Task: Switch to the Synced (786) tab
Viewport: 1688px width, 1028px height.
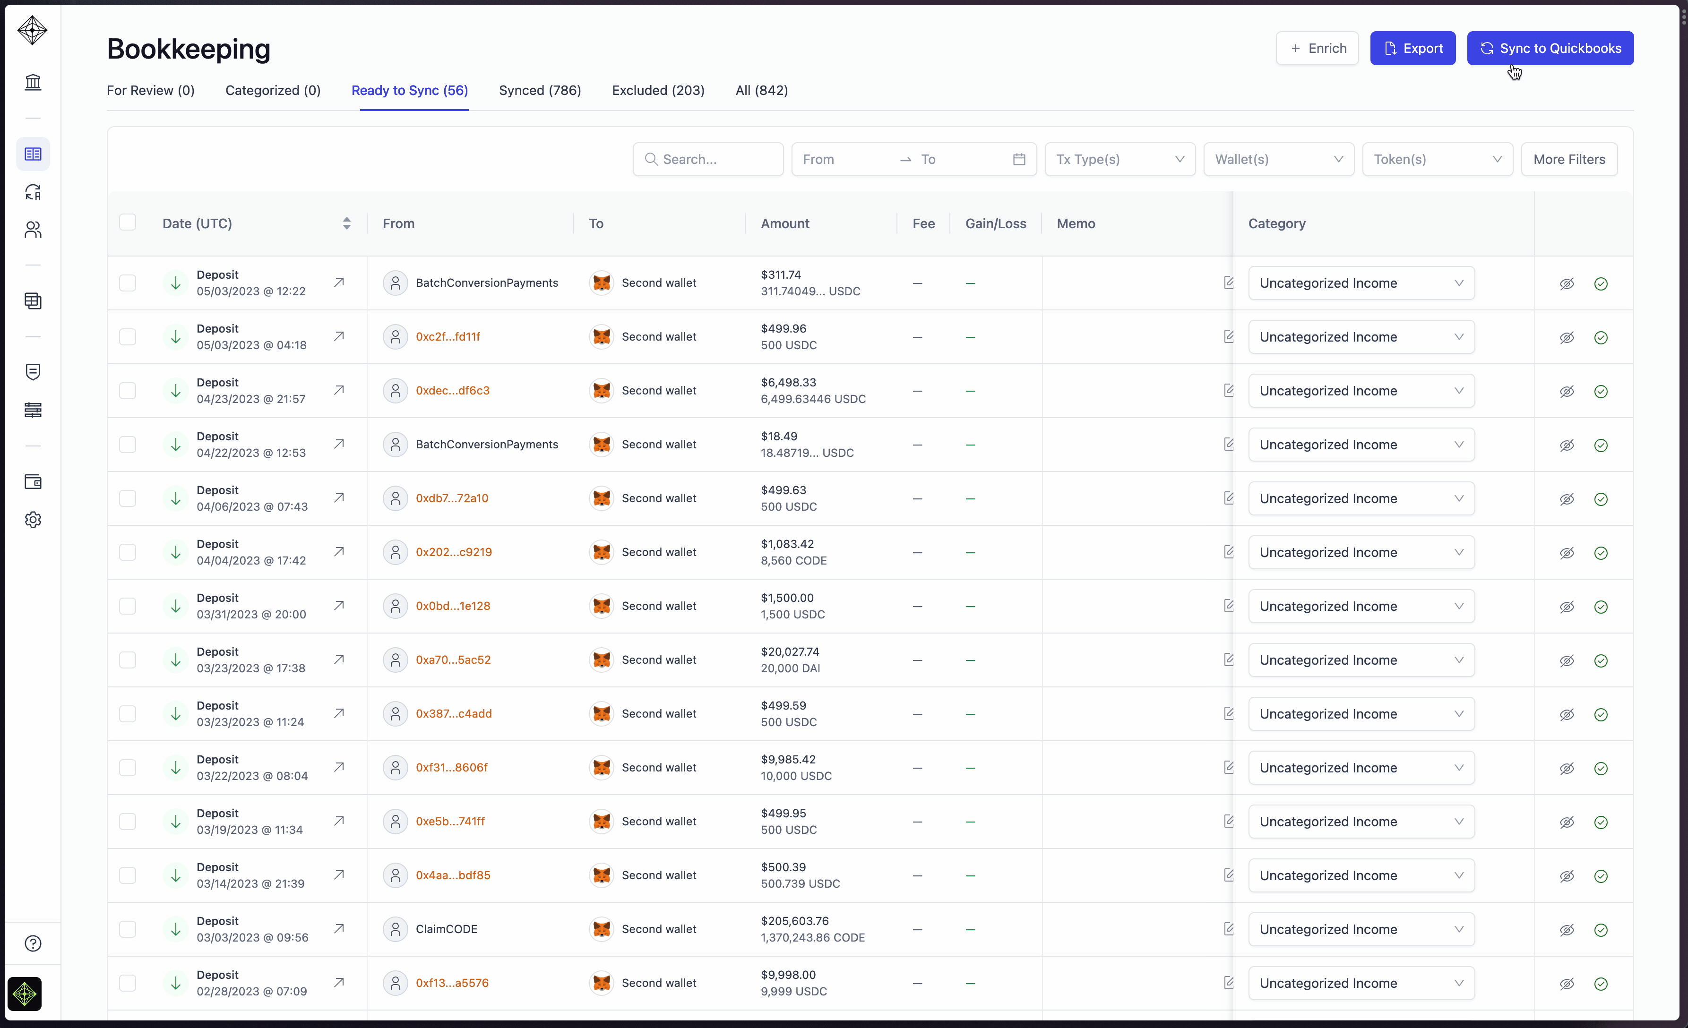Action: (540, 90)
